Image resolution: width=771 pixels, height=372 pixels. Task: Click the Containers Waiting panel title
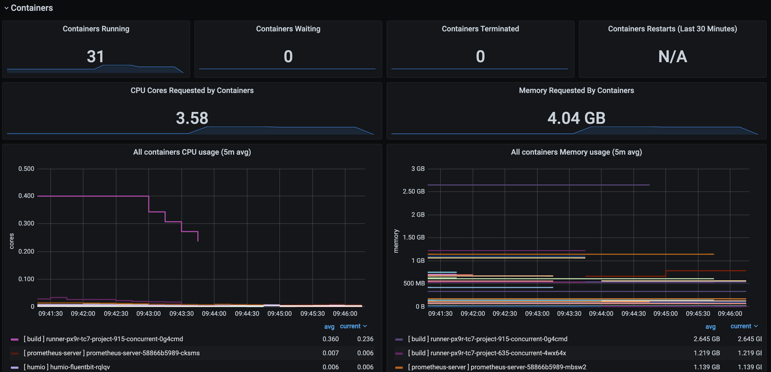tap(288, 29)
